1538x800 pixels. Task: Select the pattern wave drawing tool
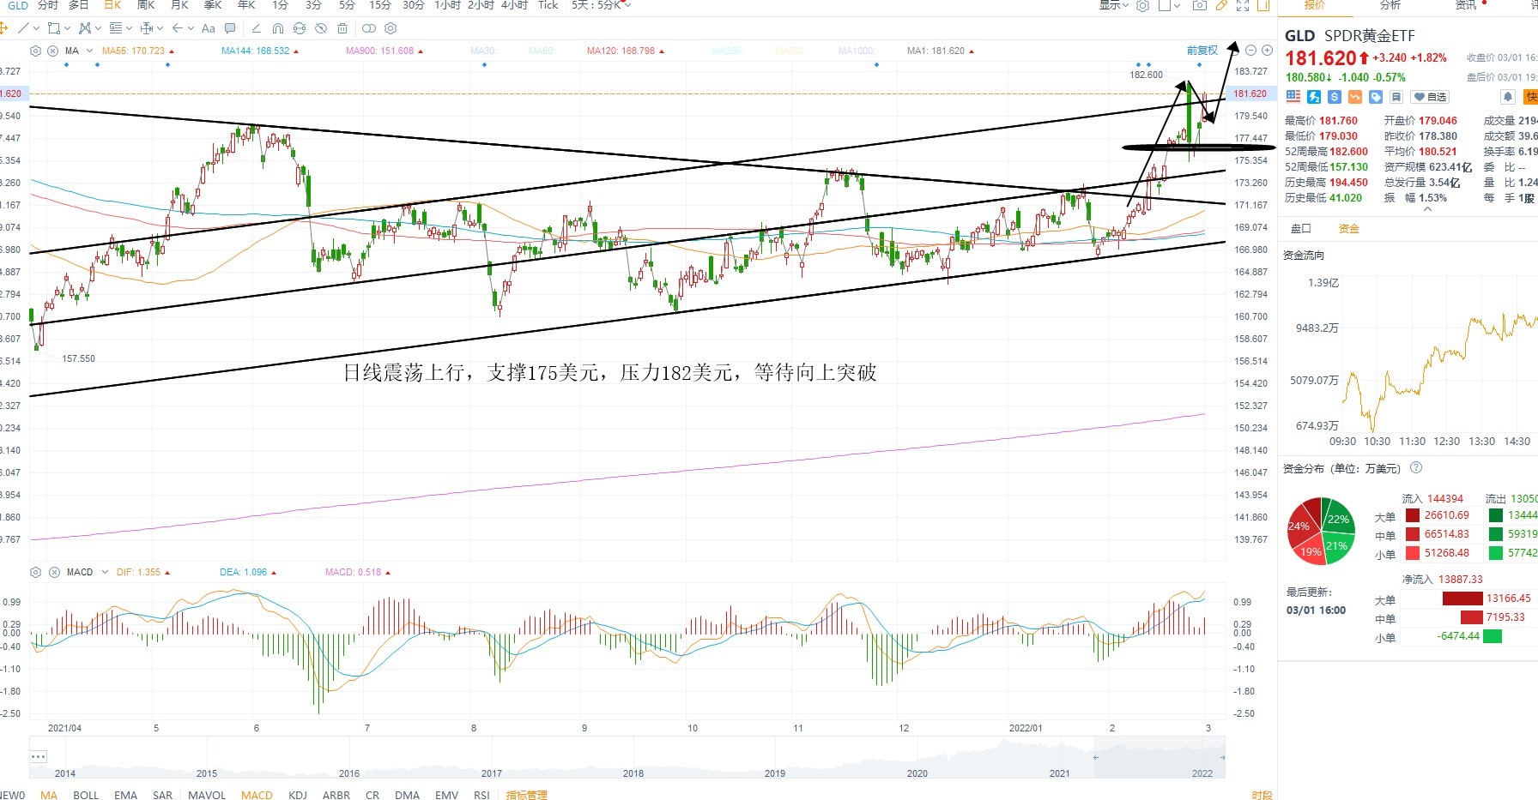[x=84, y=28]
